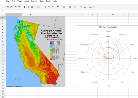Screen dimensions: 138x98
Task: Click the merge cells icon
Action: click(x=76, y=7)
